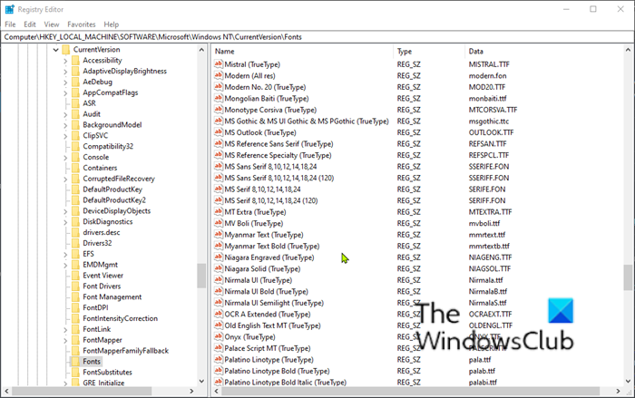This screenshot has height=398, width=635.
Task: Select the 'MS Reference Specialty (TrueType)' value
Action: pos(278,155)
